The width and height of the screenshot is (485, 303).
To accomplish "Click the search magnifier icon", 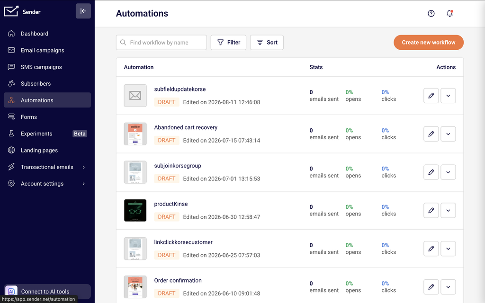I will 123,42.
